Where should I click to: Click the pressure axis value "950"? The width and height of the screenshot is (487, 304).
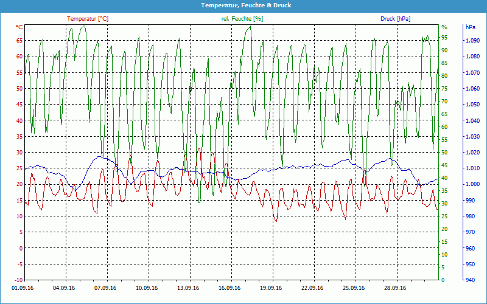click(470, 264)
